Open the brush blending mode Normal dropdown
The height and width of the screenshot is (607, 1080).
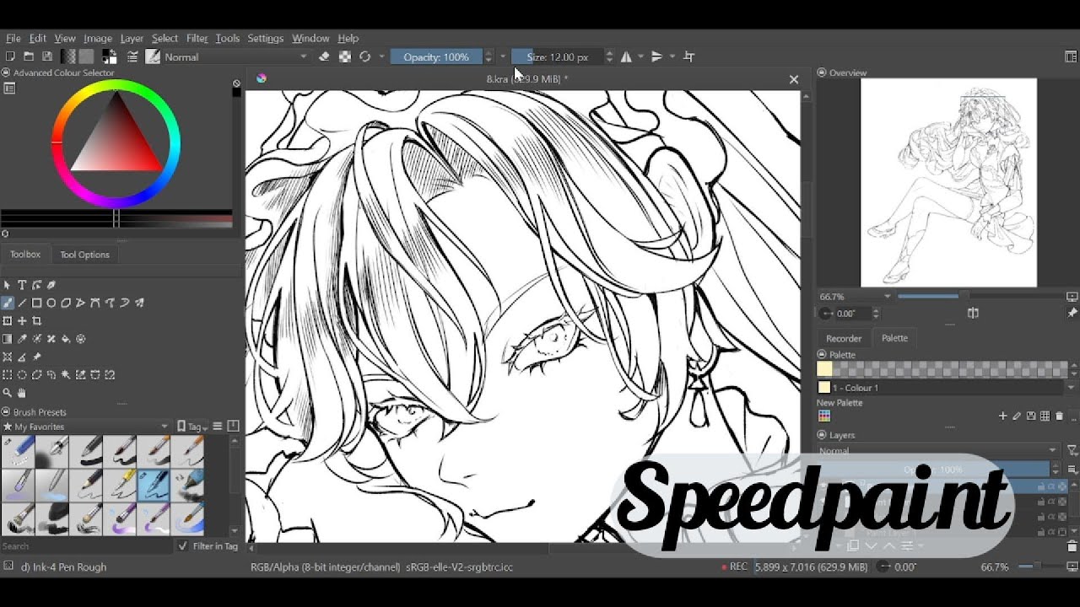236,56
